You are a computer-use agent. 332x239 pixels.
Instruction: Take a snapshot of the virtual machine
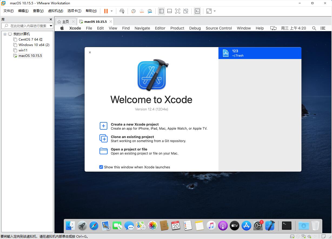click(133, 11)
